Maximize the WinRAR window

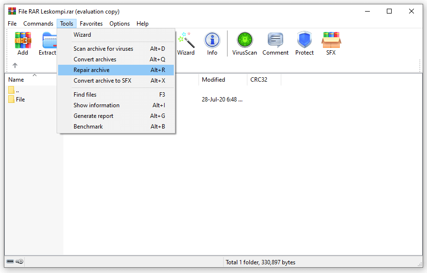pyautogui.click(x=389, y=12)
